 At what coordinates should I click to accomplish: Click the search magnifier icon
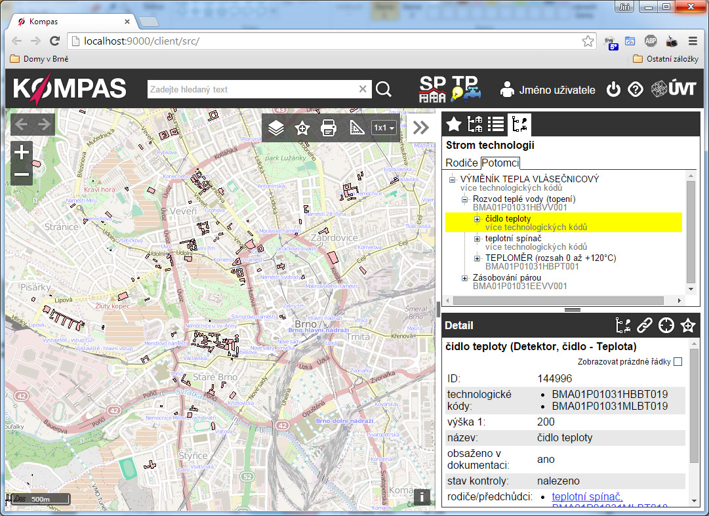(384, 90)
